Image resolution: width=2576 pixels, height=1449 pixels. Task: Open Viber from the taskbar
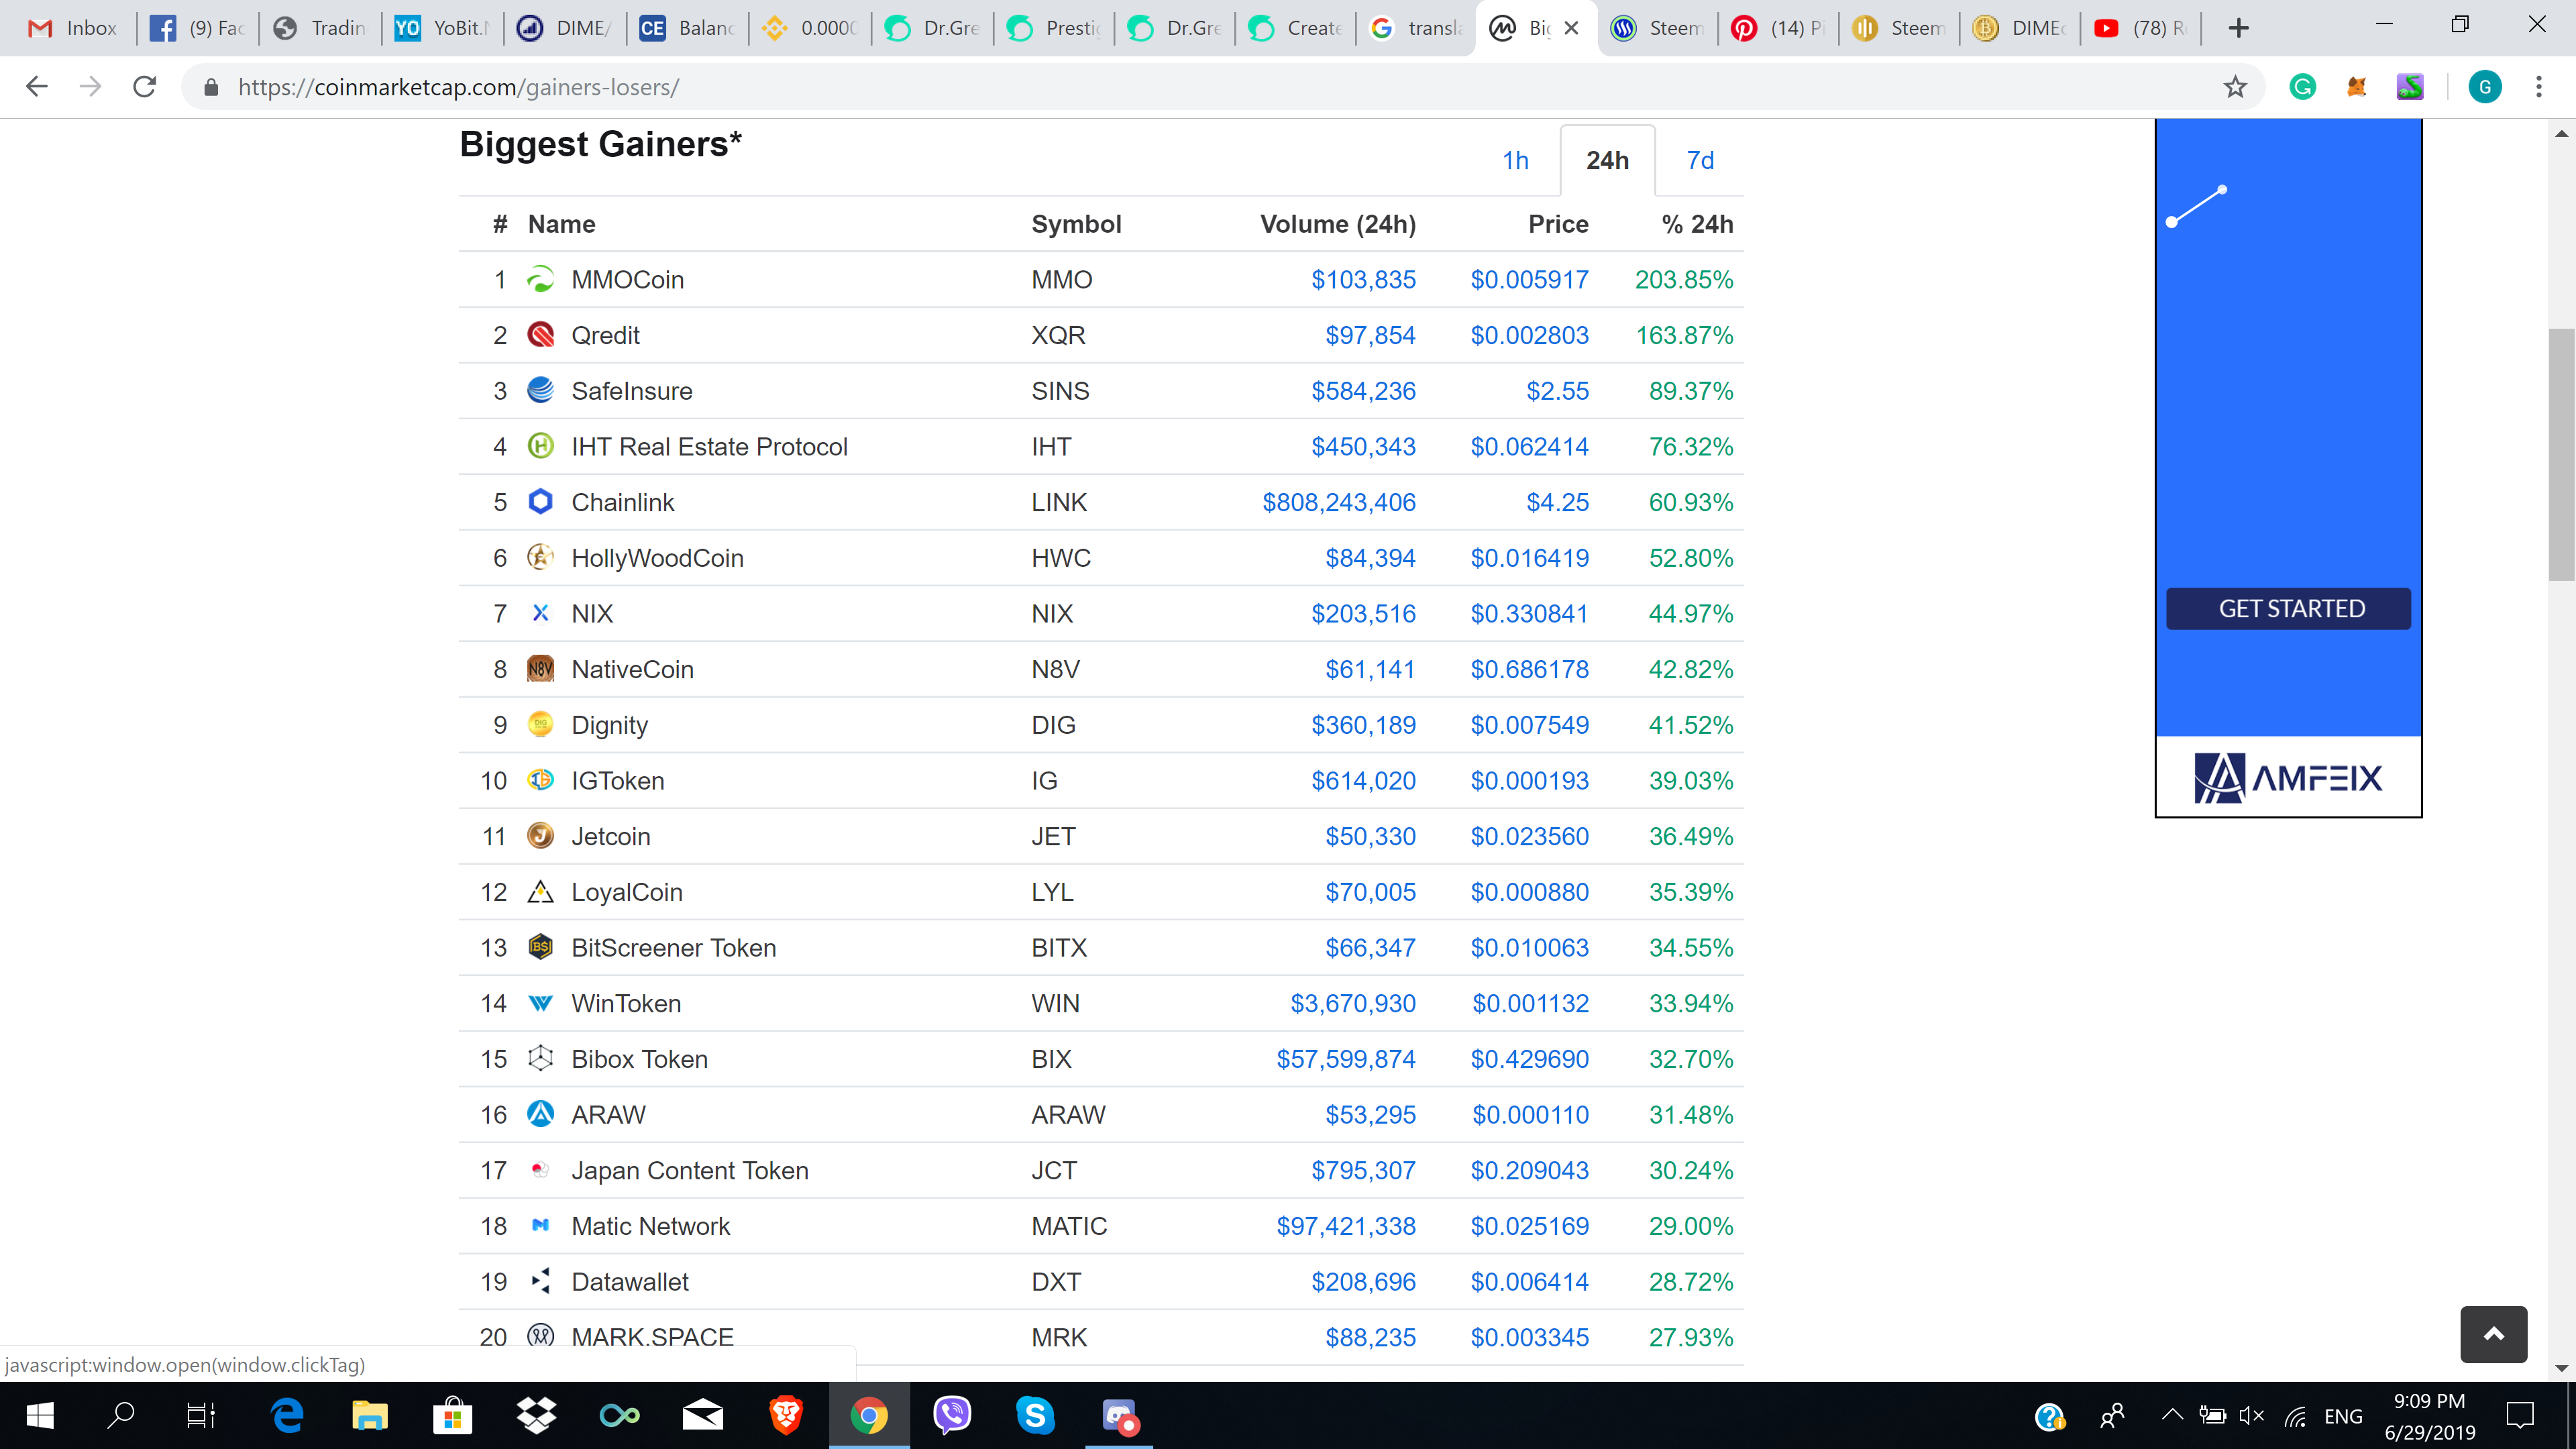point(951,1415)
